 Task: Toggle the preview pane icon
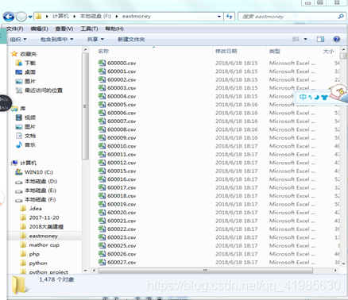coord(320,39)
